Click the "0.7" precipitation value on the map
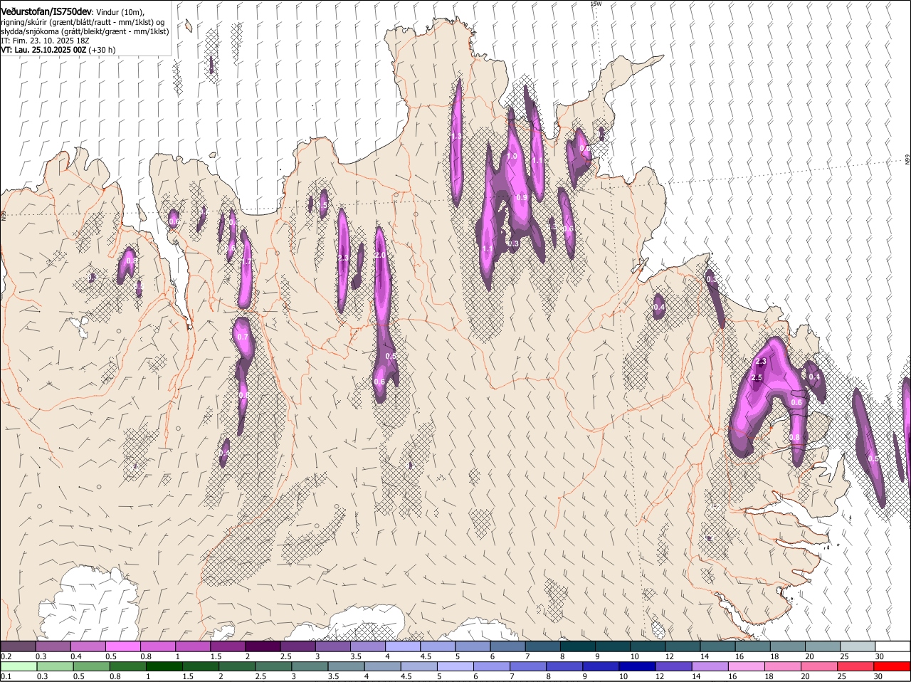Viewport: 911px width, 682px height. pos(243,337)
